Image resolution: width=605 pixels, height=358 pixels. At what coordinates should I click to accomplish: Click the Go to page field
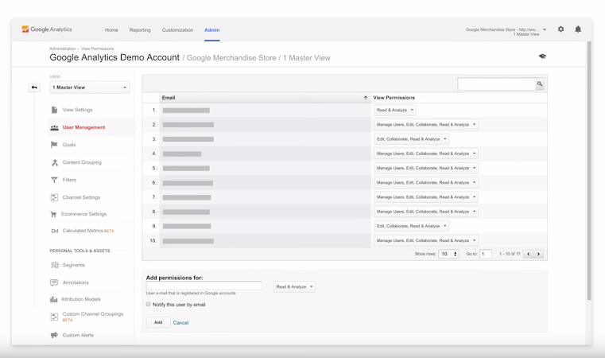pos(486,254)
